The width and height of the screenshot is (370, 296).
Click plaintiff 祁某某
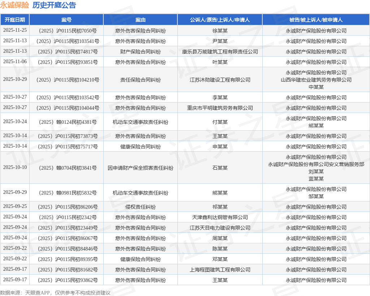pos(220,207)
